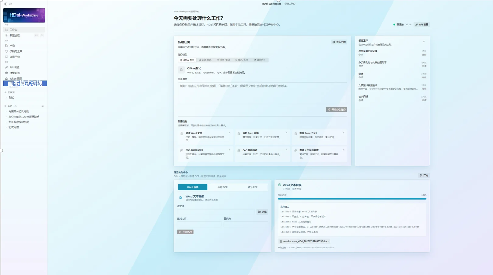Click the Office 办公 document icon tile
493x275 pixels.
[181, 70]
